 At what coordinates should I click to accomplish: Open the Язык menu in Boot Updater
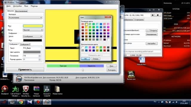pos(26,6)
